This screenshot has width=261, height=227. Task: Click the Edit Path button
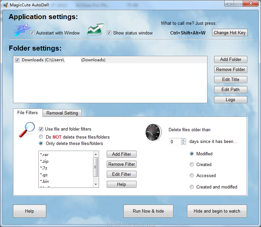pos(231,90)
